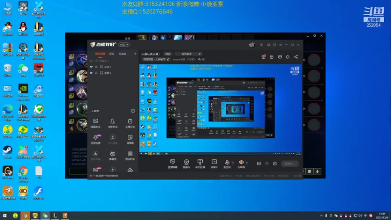
Task: Click the 修改 button next to stream title
Action: 168,54
